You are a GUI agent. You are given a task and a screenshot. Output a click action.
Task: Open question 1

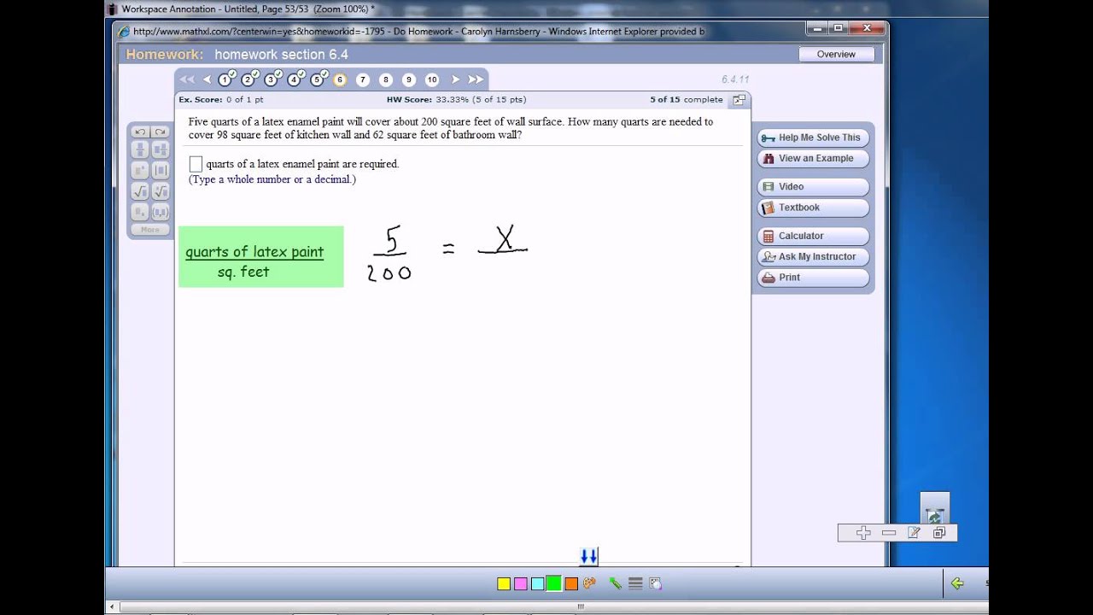[225, 79]
